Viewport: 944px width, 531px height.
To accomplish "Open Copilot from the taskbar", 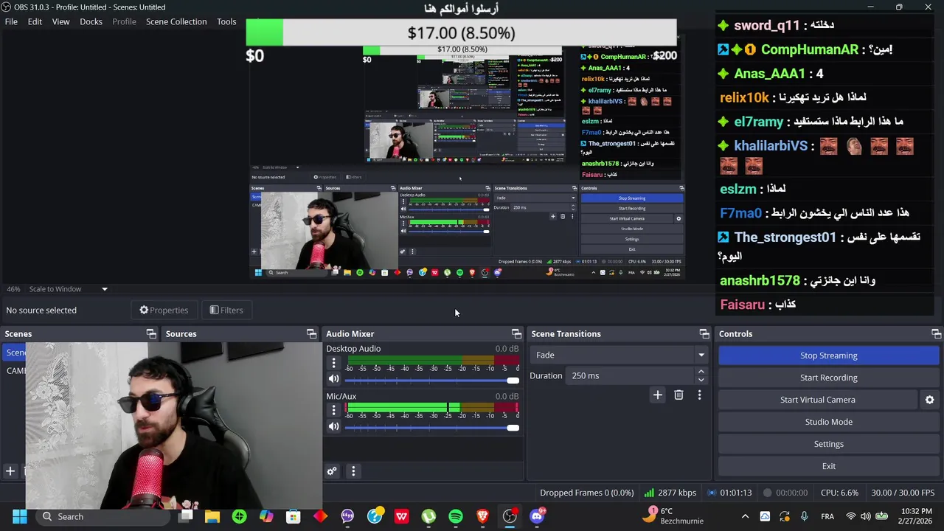I will pos(266,516).
